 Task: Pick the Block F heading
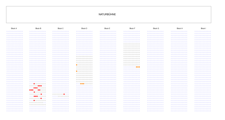pyautogui.click(x=132, y=28)
